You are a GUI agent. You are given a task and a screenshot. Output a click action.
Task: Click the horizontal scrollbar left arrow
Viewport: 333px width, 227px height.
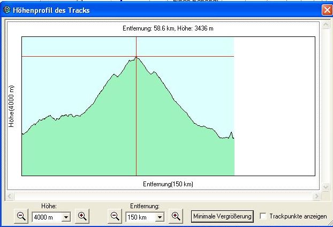[8, 196]
